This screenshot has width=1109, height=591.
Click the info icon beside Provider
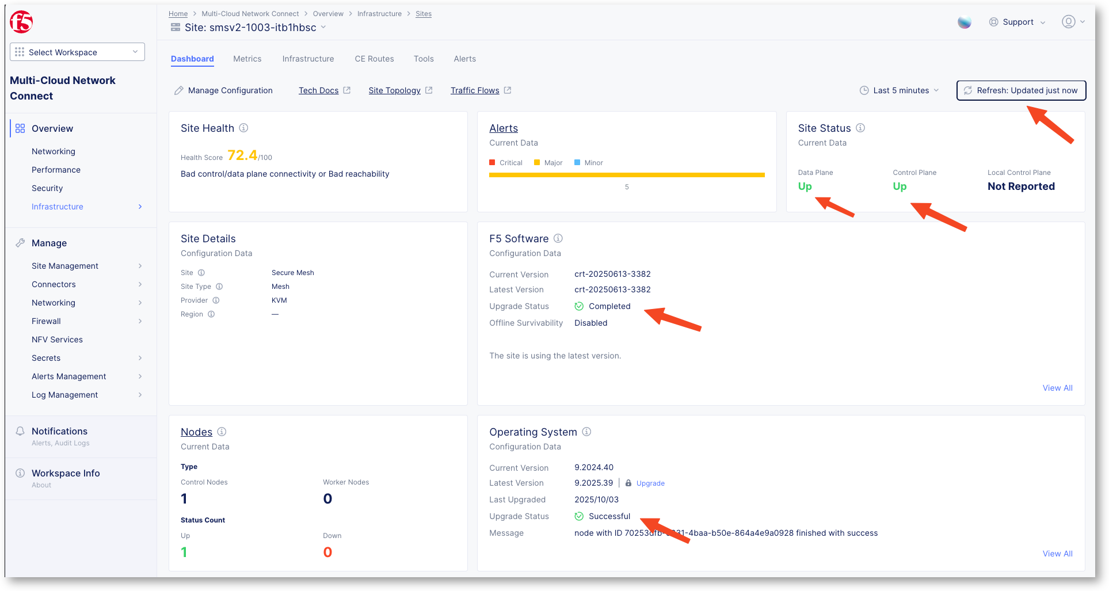point(216,300)
